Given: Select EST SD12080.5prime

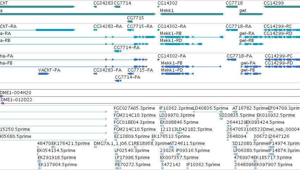Looking at the screenshot, I should pyautogui.click(x=250, y=144).
